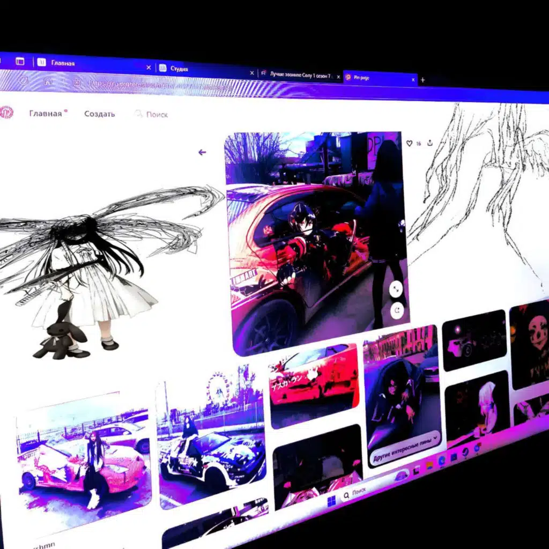Expand the pin image with the diagonal-arrows button
Screen dimensions: 549x549
coord(396,290)
